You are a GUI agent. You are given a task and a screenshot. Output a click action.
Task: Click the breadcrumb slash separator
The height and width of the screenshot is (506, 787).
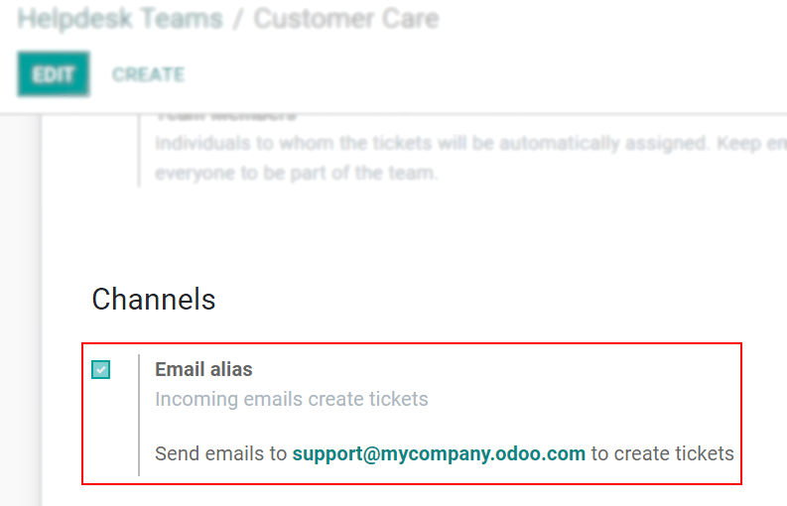click(x=238, y=19)
